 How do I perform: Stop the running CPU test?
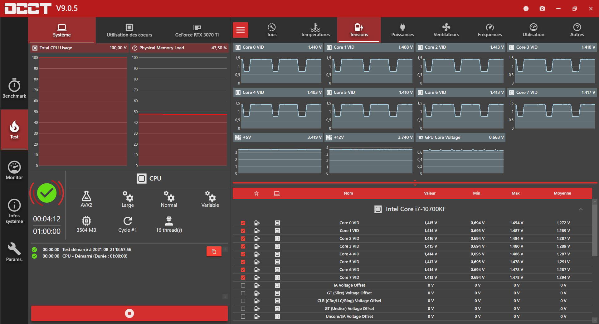[x=129, y=313]
